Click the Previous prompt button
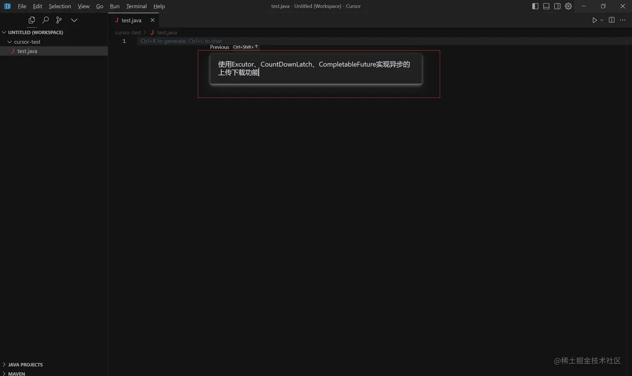632x376 pixels. click(x=219, y=47)
